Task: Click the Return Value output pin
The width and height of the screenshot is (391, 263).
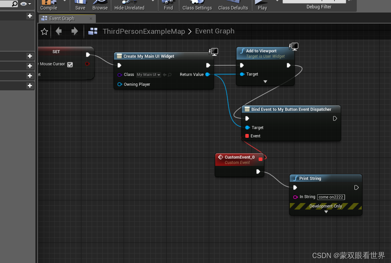Action: 207,74
